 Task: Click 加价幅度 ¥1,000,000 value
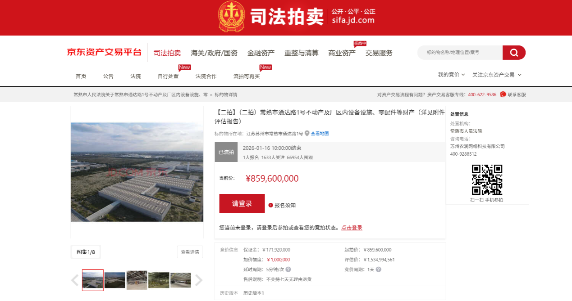coord(279,260)
